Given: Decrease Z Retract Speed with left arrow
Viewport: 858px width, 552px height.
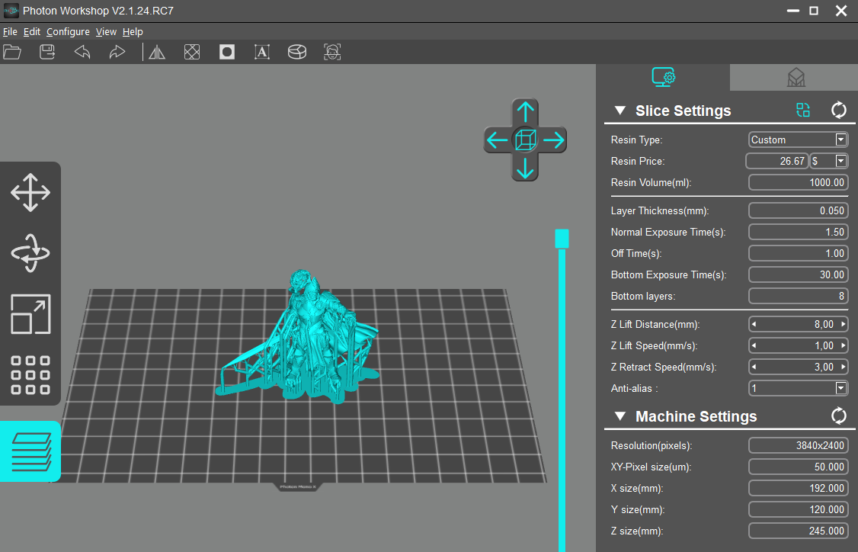Looking at the screenshot, I should pyautogui.click(x=754, y=367).
